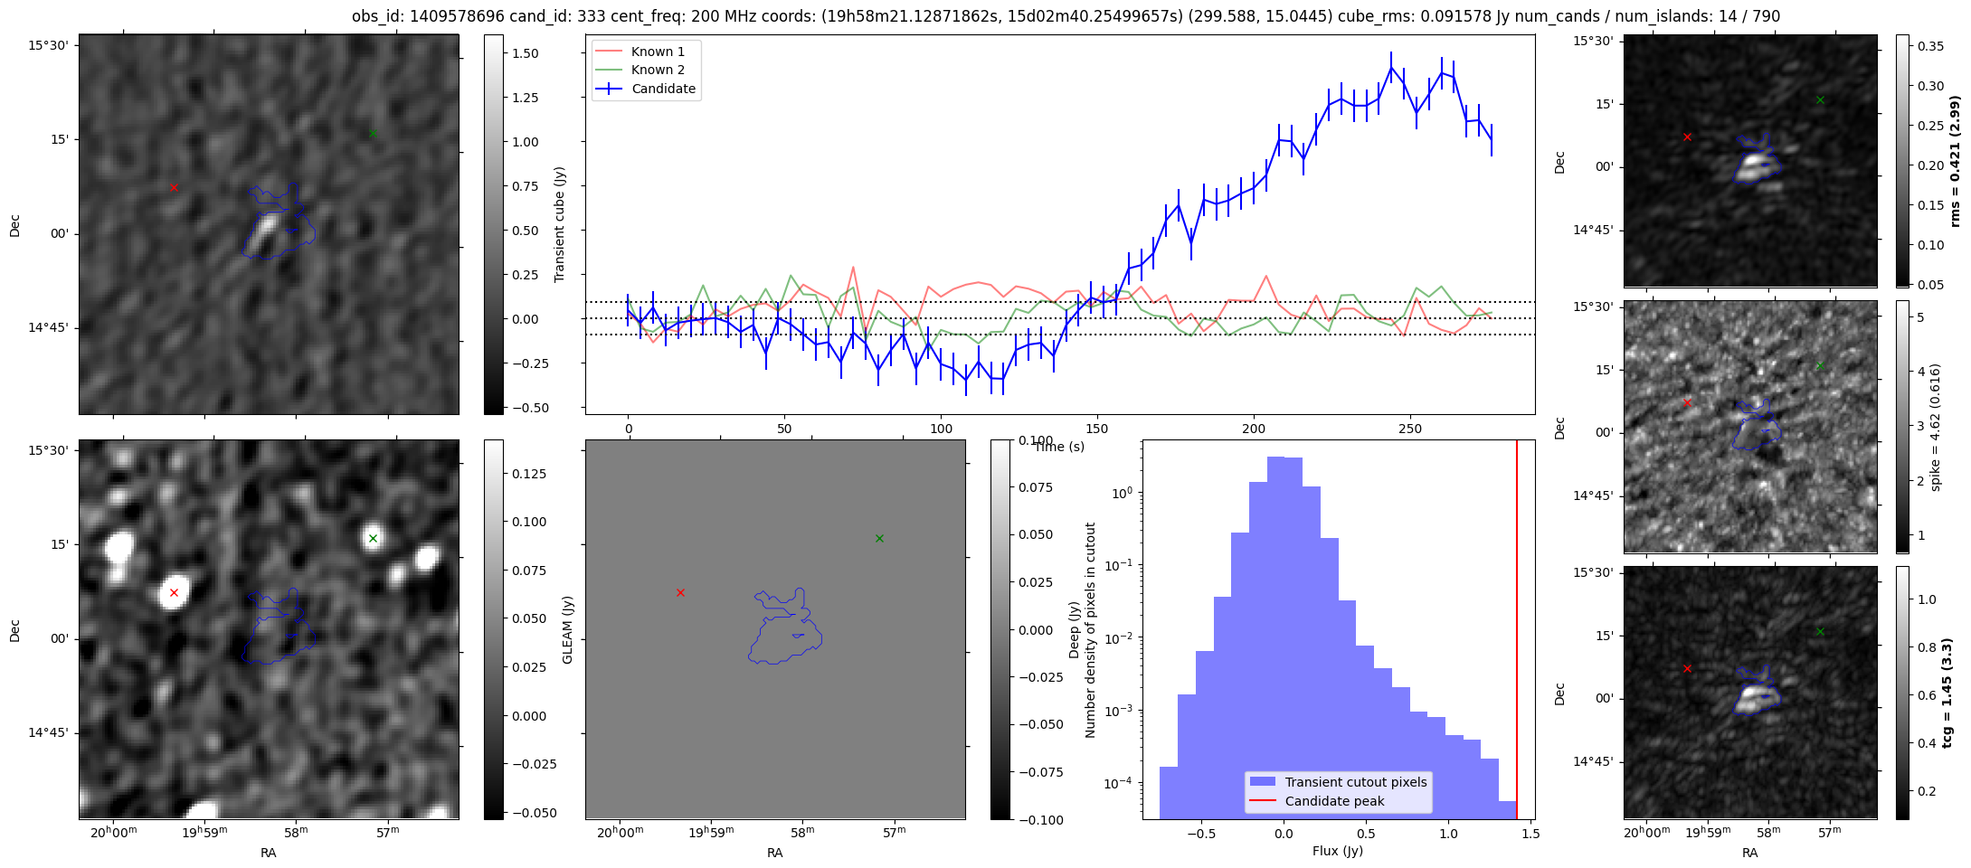This screenshot has height=868, width=1971.
Task: Click the GLEAM panel colorbar
Action: 1000,629
